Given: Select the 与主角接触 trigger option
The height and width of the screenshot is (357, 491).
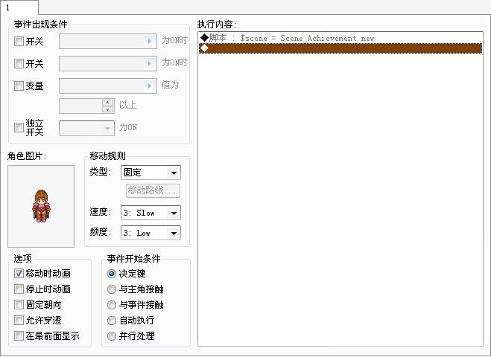Looking at the screenshot, I should tap(112, 289).
